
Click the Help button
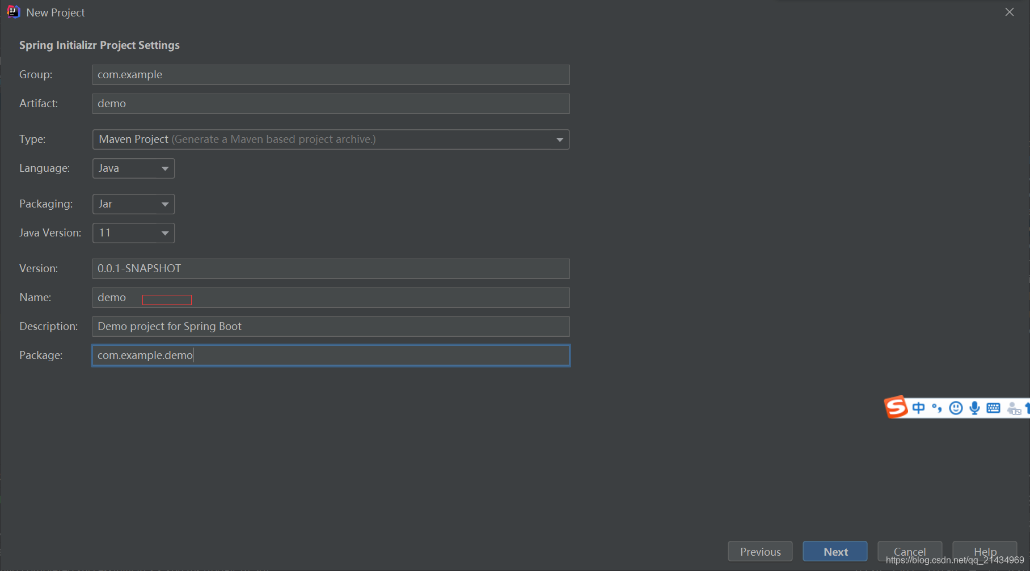point(985,552)
